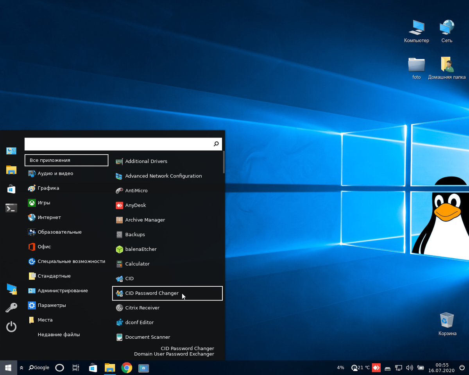Click the weather 21°C tray indicator
Viewport: 469px width, 375px height.
360,368
